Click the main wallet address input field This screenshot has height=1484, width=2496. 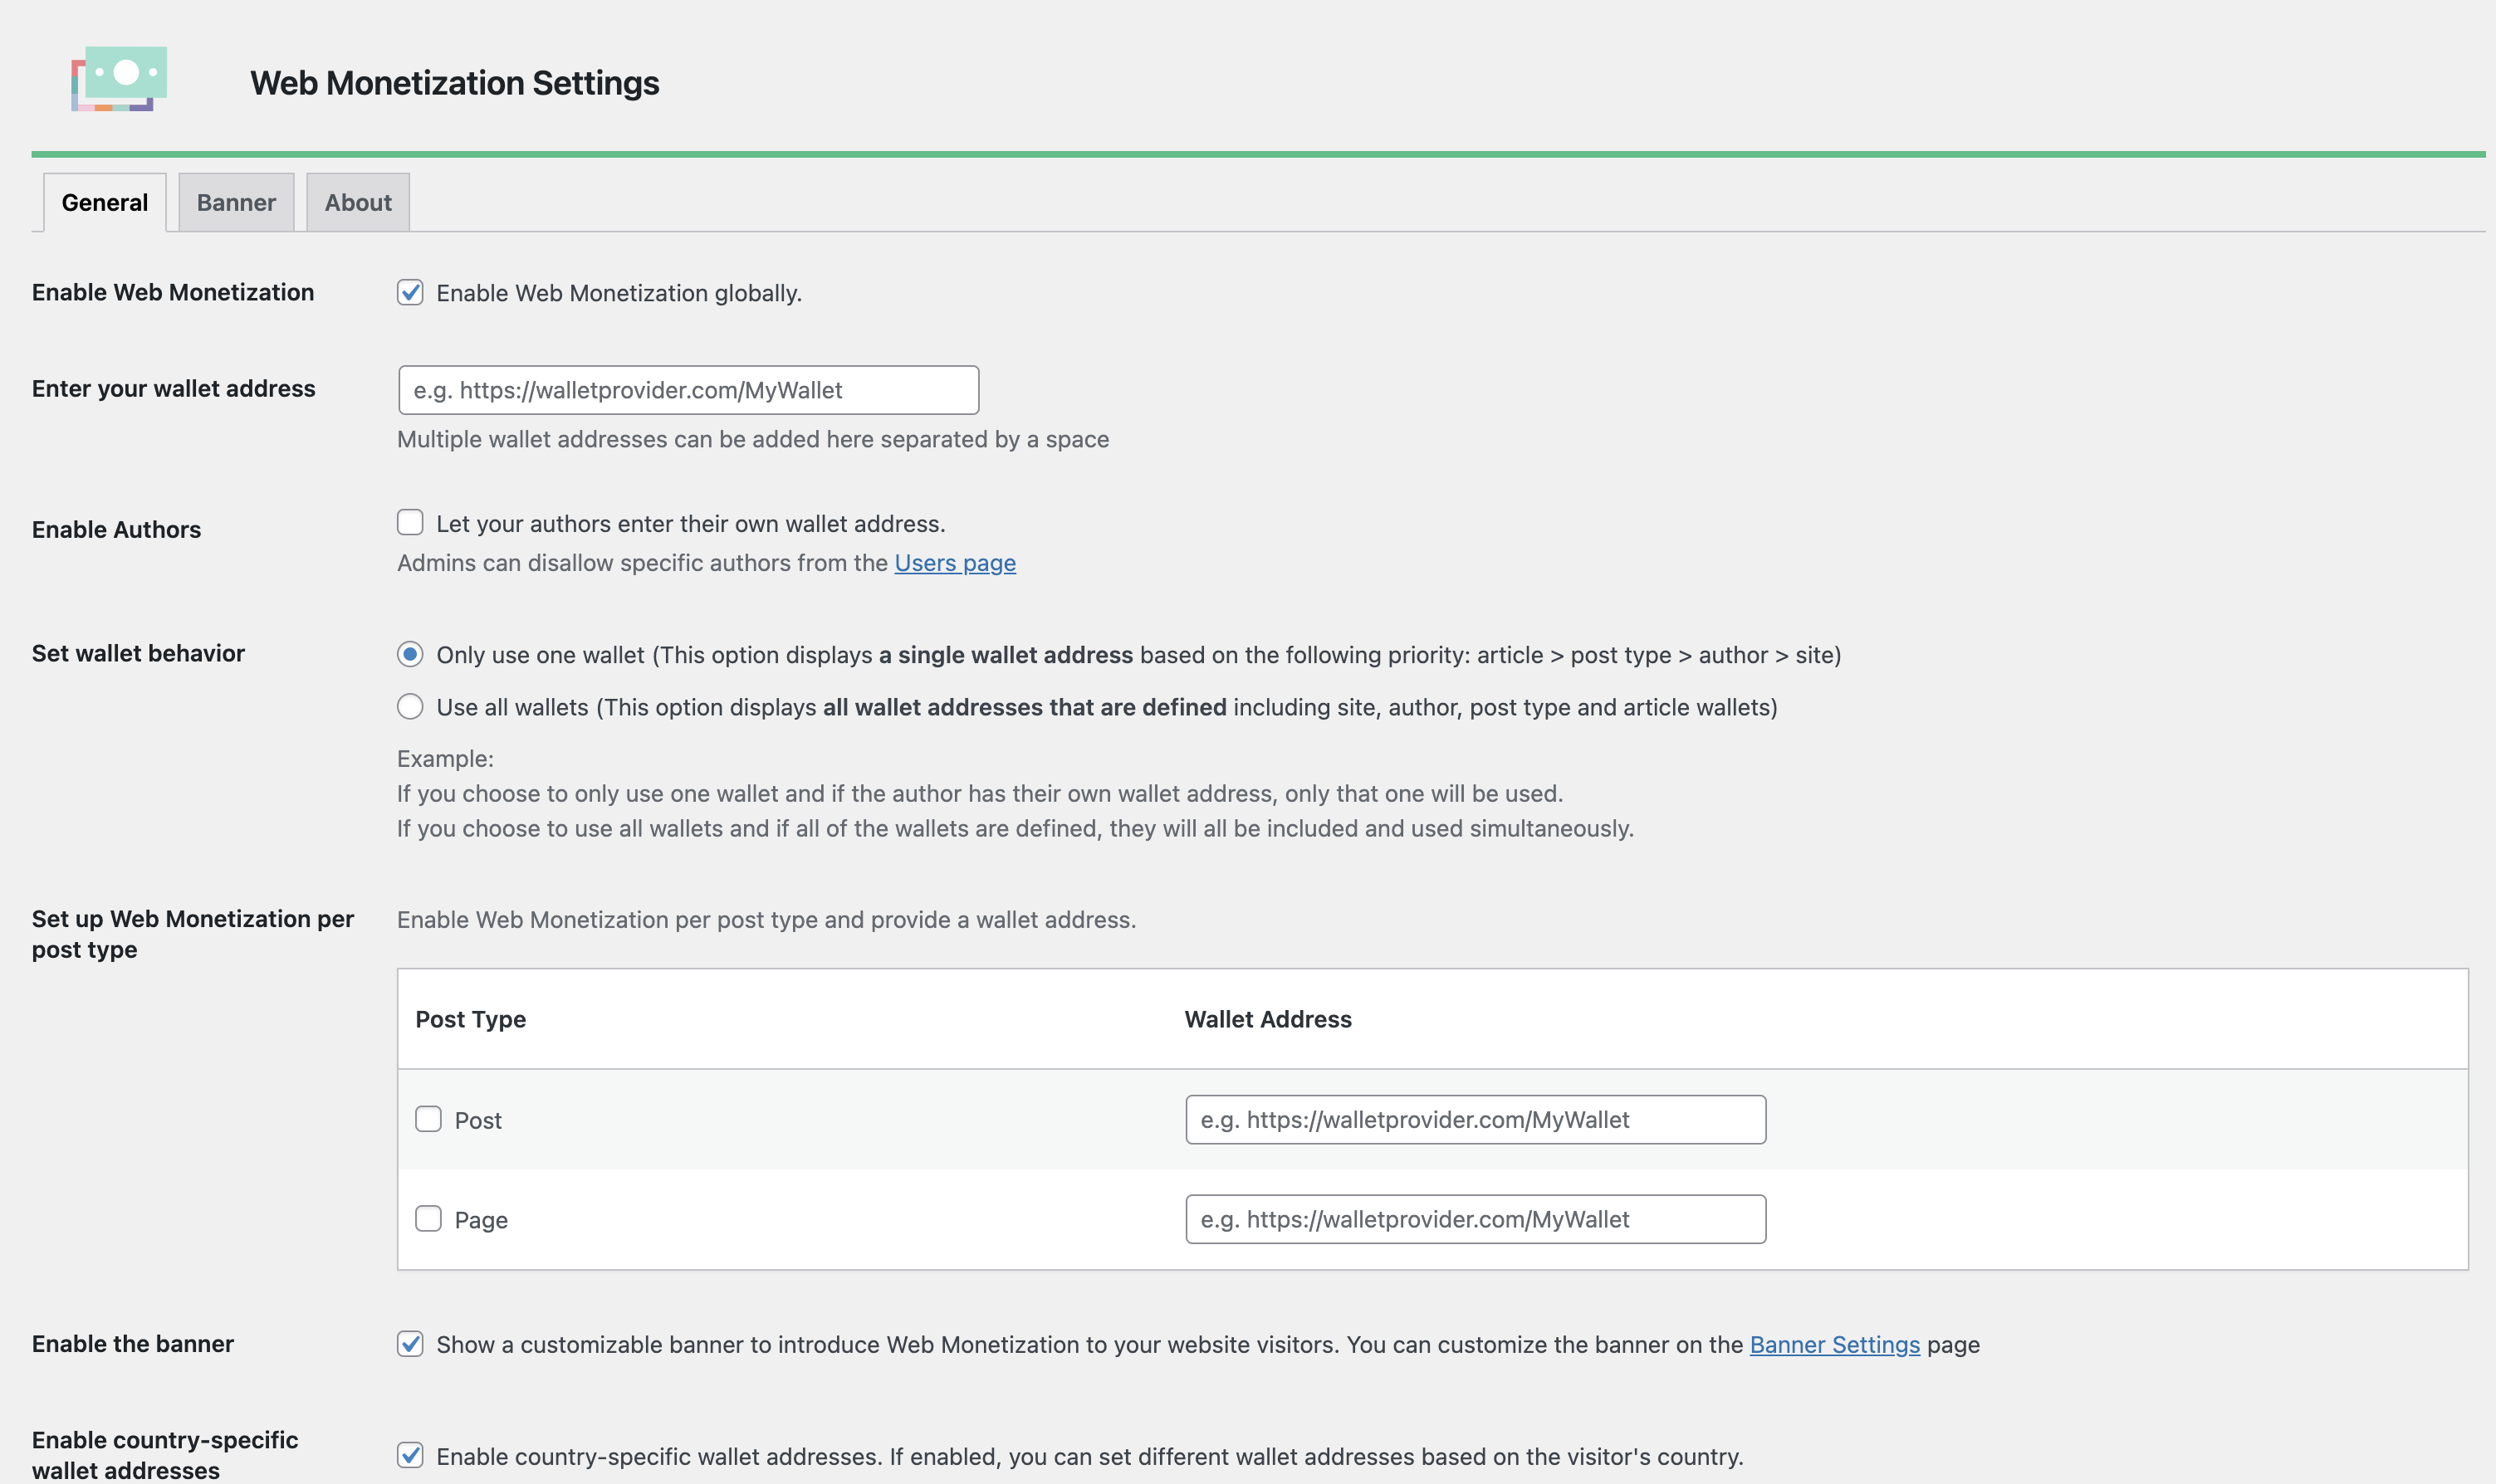click(688, 390)
